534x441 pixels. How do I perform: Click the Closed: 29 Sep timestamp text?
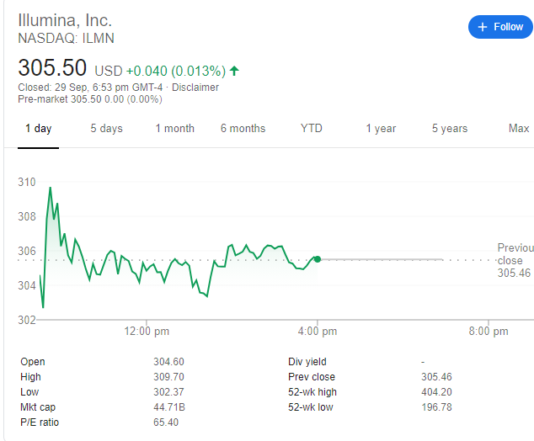pos(90,88)
